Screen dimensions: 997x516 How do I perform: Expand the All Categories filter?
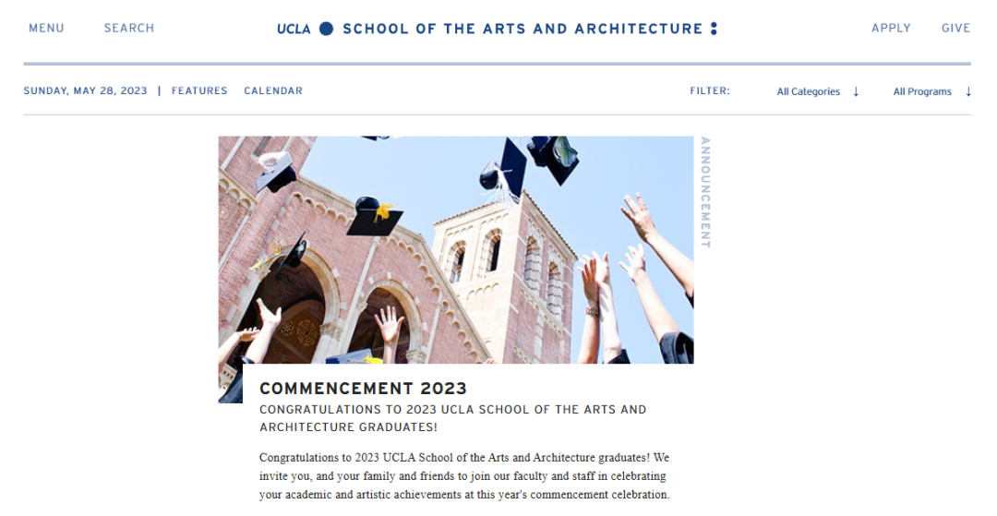click(808, 91)
